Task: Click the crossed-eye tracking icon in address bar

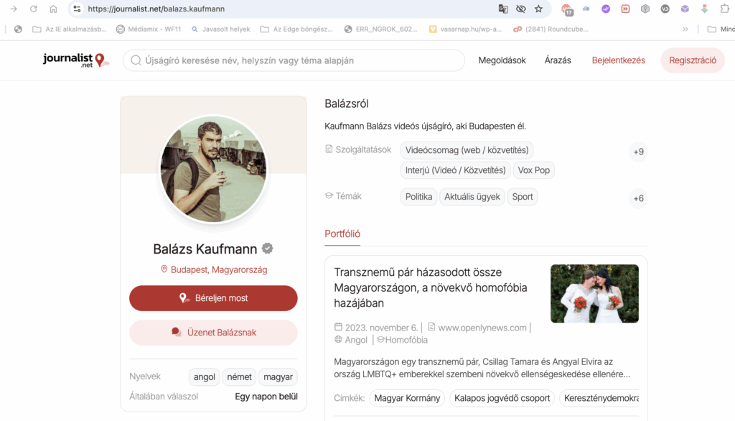Action: click(521, 9)
